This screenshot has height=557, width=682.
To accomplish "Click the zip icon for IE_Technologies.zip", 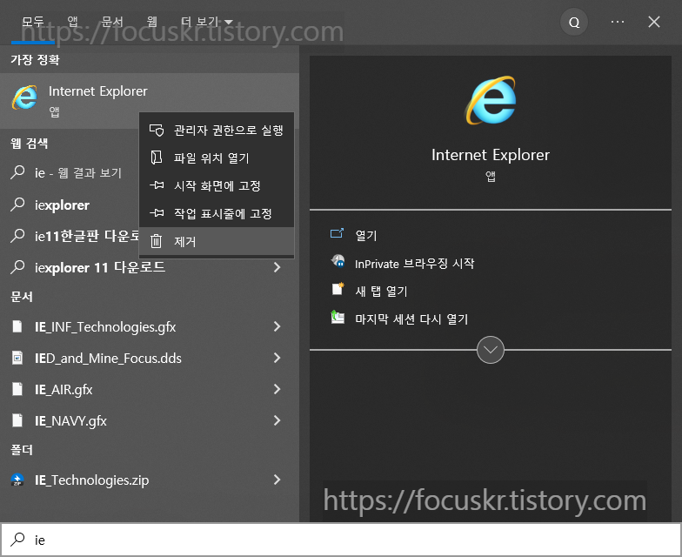I will click(x=17, y=480).
